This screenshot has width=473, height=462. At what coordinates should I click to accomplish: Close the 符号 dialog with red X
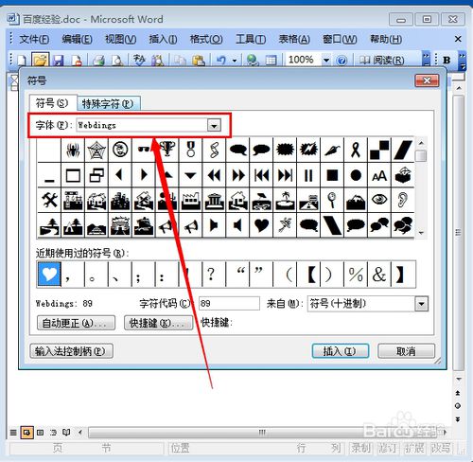[427, 80]
